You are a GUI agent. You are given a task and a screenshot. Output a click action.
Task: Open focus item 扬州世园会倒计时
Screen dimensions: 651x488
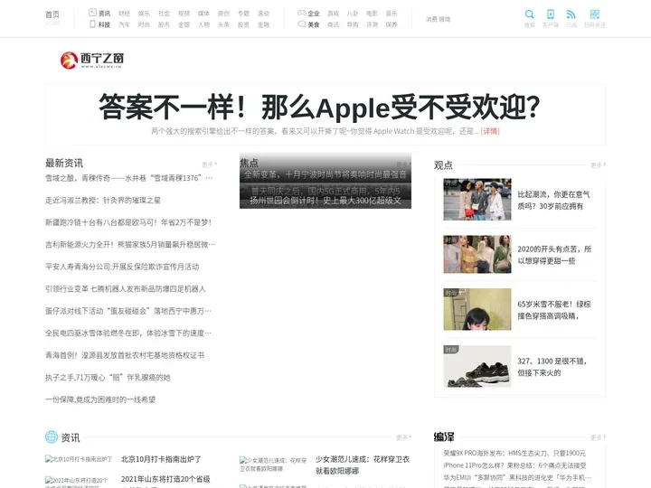click(325, 201)
